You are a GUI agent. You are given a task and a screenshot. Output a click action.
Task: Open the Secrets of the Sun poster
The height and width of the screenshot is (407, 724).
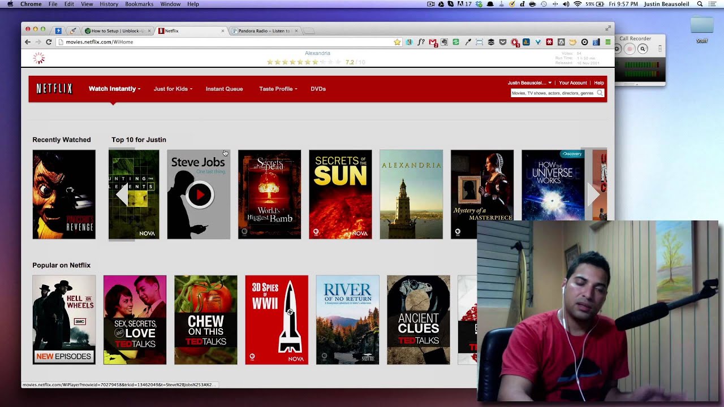click(x=341, y=194)
